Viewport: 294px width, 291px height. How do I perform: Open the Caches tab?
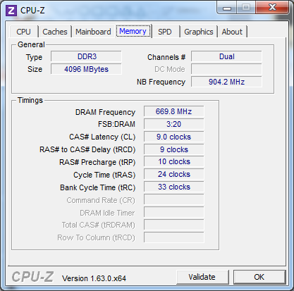point(55,32)
